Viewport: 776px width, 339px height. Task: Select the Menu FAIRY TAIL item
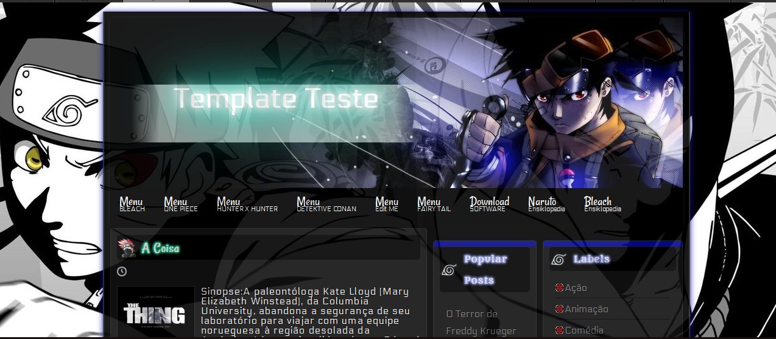[434, 204]
